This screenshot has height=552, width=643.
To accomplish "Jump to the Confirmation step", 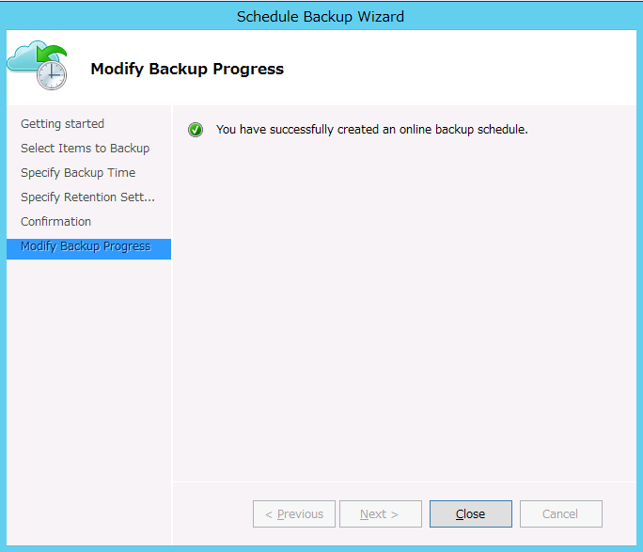I will coord(55,222).
